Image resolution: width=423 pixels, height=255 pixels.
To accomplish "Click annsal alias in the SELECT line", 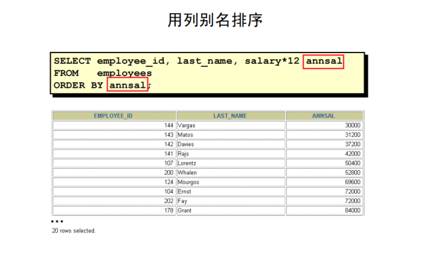I will coord(324,61).
